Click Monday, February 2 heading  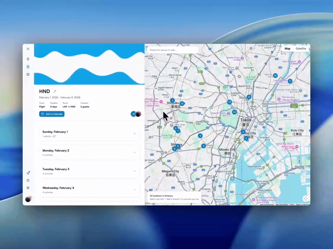point(56,150)
